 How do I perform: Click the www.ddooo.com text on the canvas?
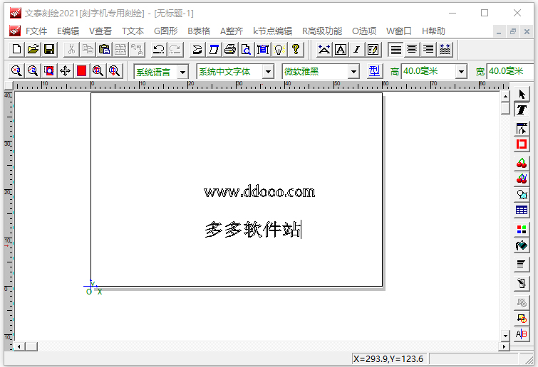pyautogui.click(x=259, y=192)
